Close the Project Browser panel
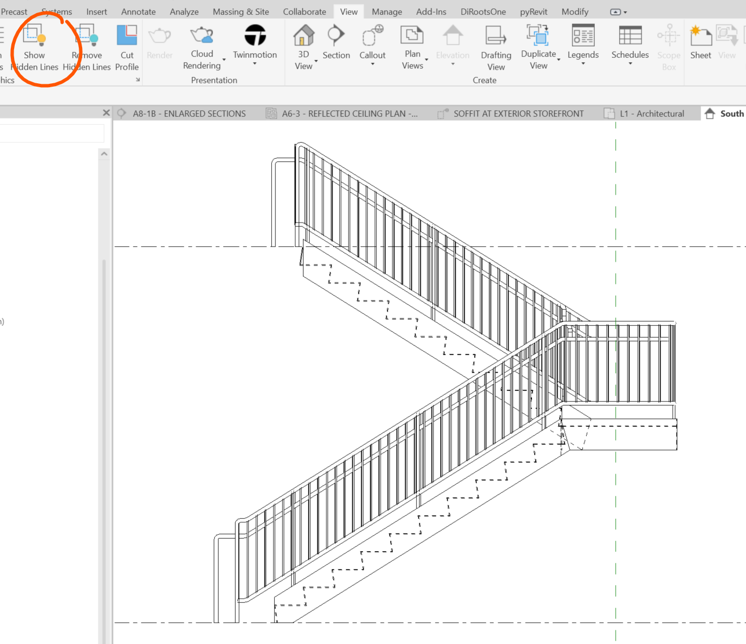 (x=106, y=113)
